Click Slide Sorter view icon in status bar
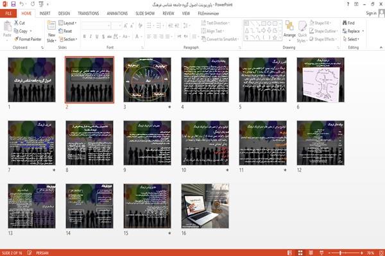Image resolution: width=385 pixels, height=256 pixels. coord(300,253)
